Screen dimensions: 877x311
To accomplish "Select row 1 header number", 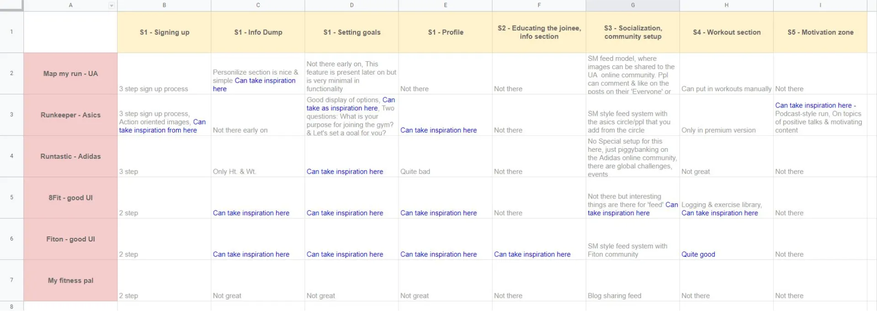I will pyautogui.click(x=11, y=32).
